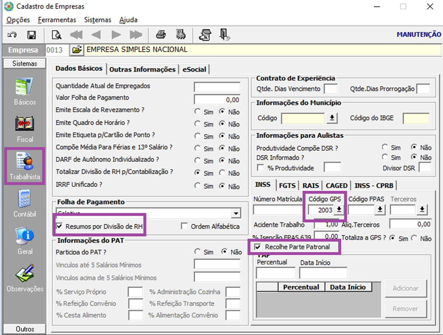This screenshot has width=443, height=335.
Task: Select Sim for Participa do PAT
Action: click(198, 251)
